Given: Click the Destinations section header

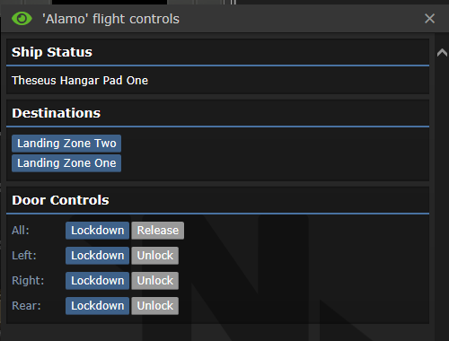Looking at the screenshot, I should point(56,113).
